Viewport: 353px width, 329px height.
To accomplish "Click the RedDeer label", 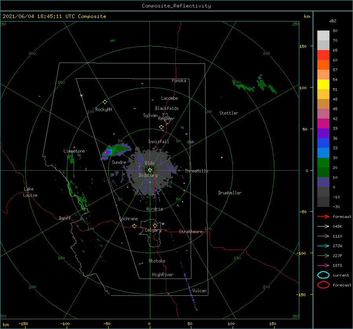I will (x=166, y=119).
